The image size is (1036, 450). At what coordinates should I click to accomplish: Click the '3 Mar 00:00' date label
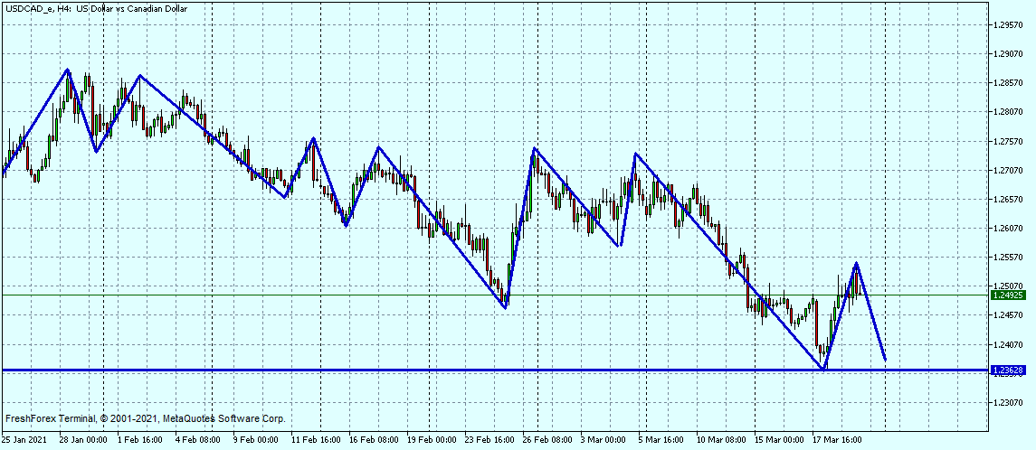[x=604, y=439]
